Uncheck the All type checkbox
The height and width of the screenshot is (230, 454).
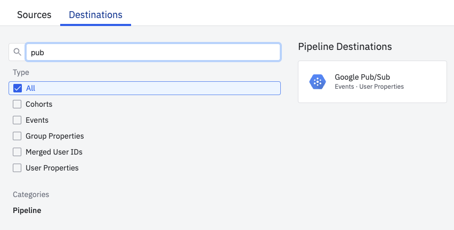tap(17, 88)
